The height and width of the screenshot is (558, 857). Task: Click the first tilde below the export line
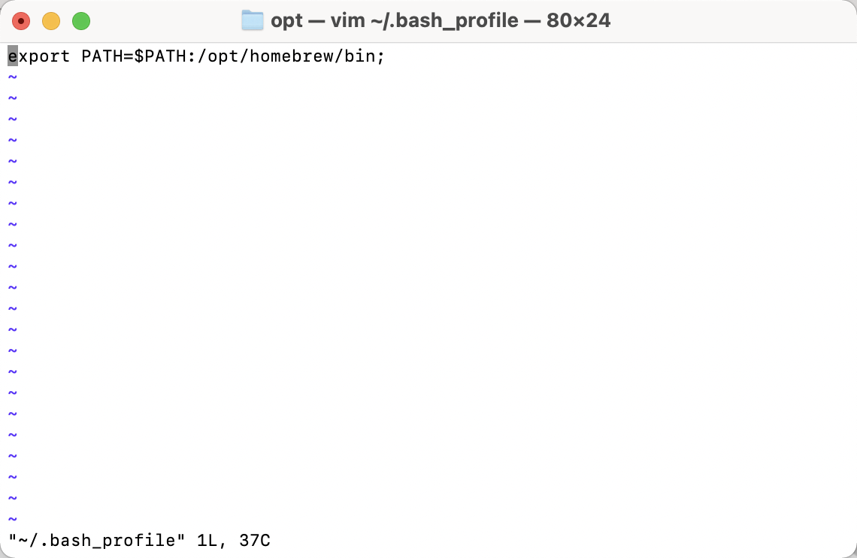tap(12, 77)
